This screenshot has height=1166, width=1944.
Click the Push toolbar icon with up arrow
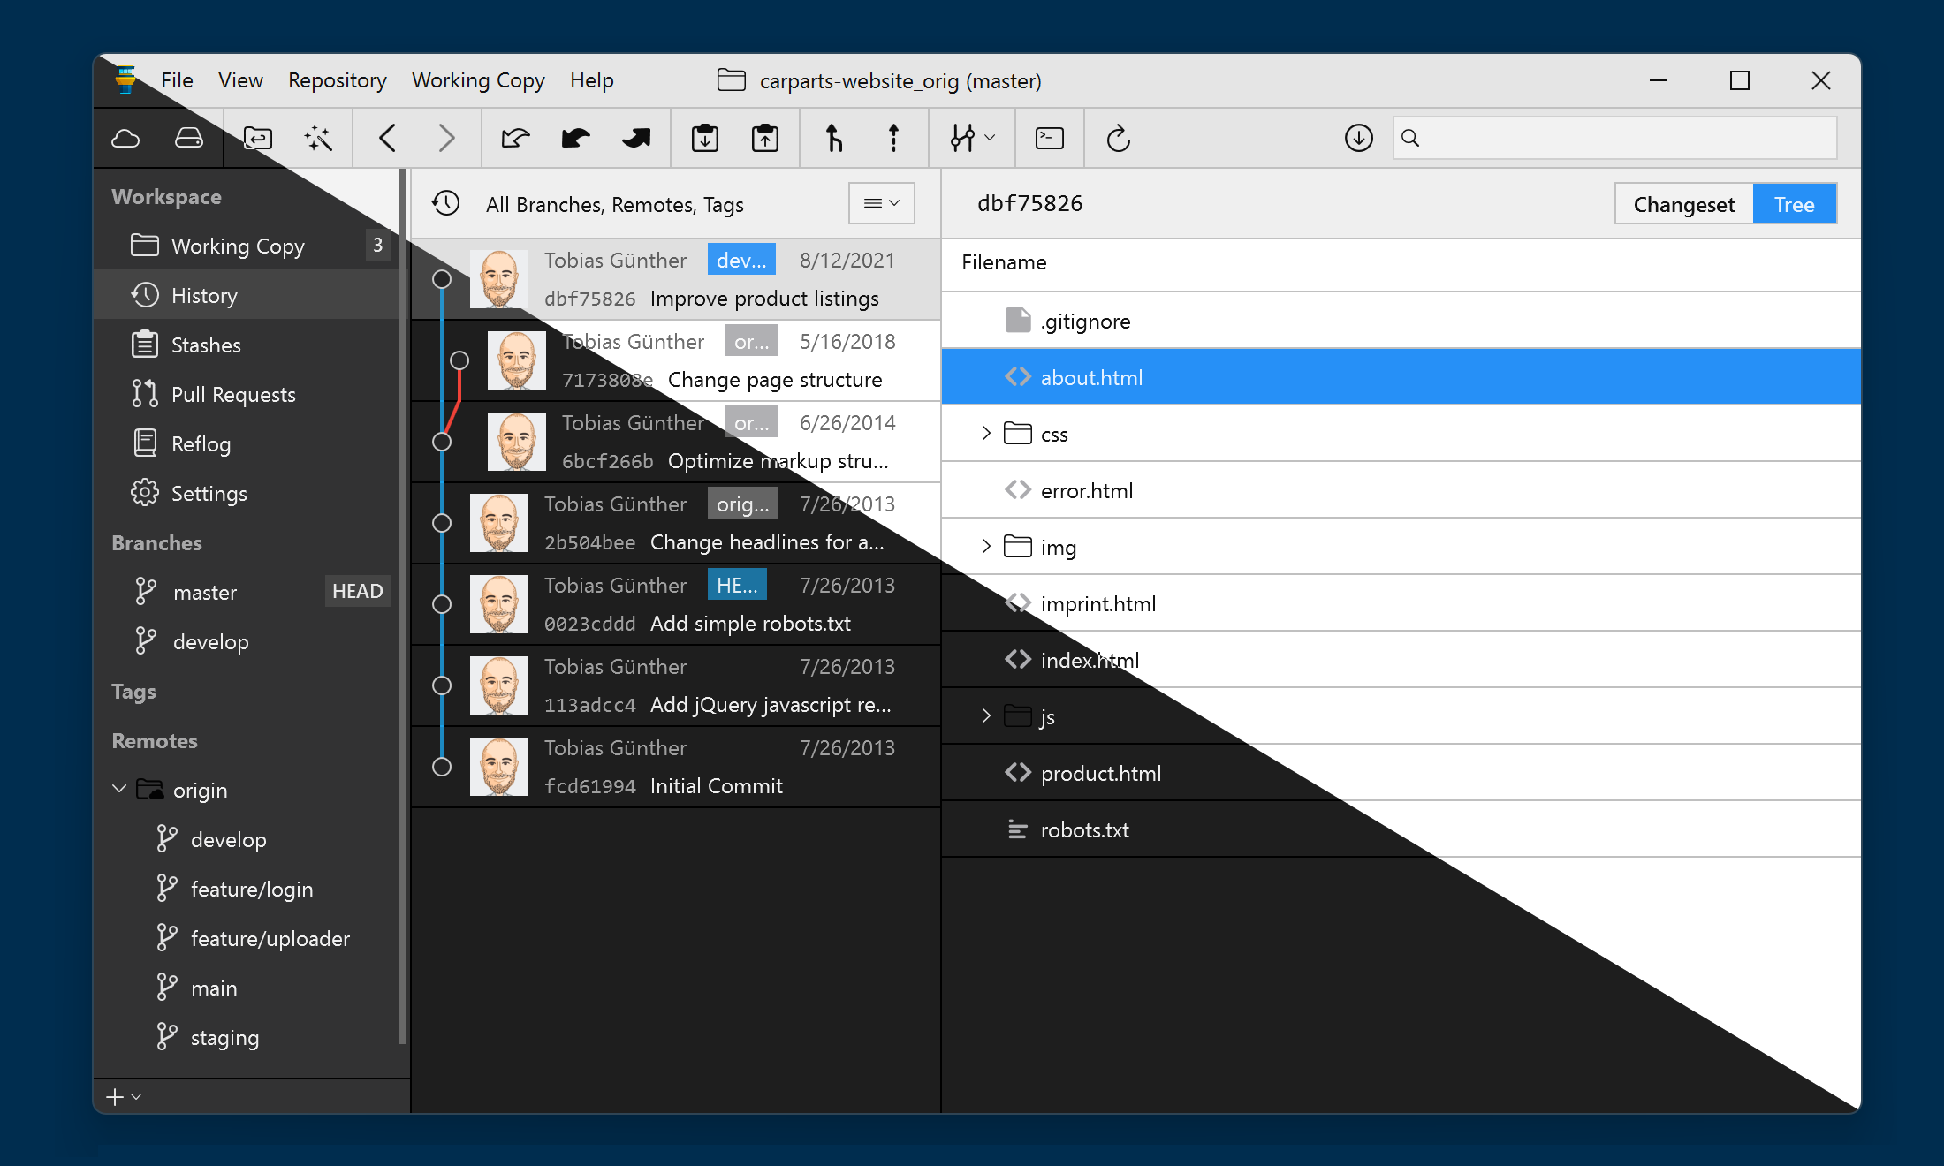[x=765, y=138]
